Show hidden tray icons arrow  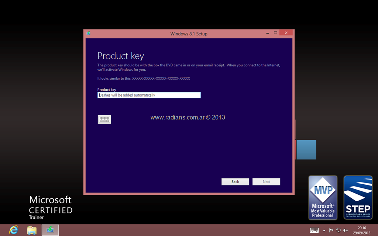pos(324,230)
